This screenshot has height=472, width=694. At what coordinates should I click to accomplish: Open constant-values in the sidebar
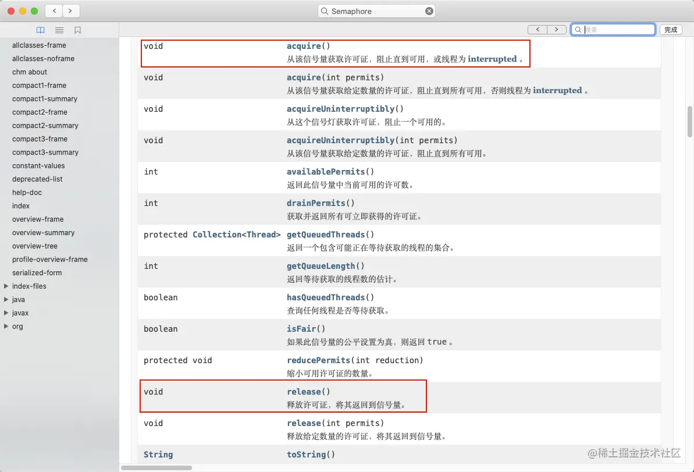(38, 166)
